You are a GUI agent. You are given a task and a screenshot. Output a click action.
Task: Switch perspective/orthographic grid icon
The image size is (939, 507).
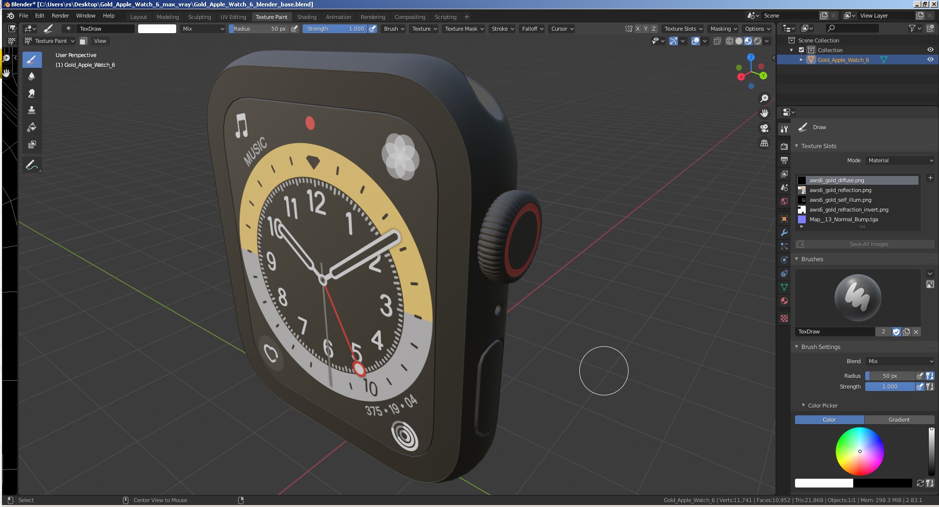click(764, 143)
